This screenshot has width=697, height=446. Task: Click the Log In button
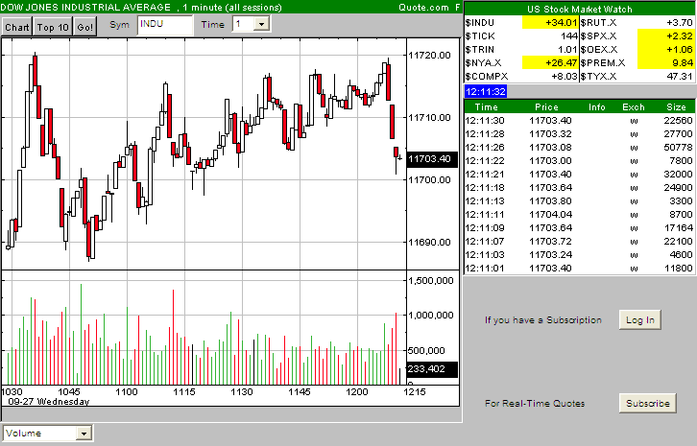(x=640, y=319)
